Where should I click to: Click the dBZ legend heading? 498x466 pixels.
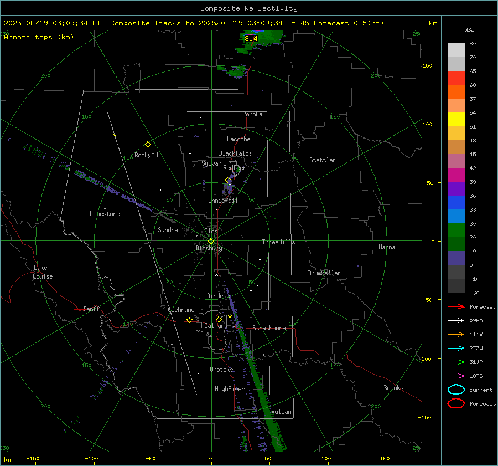469,29
